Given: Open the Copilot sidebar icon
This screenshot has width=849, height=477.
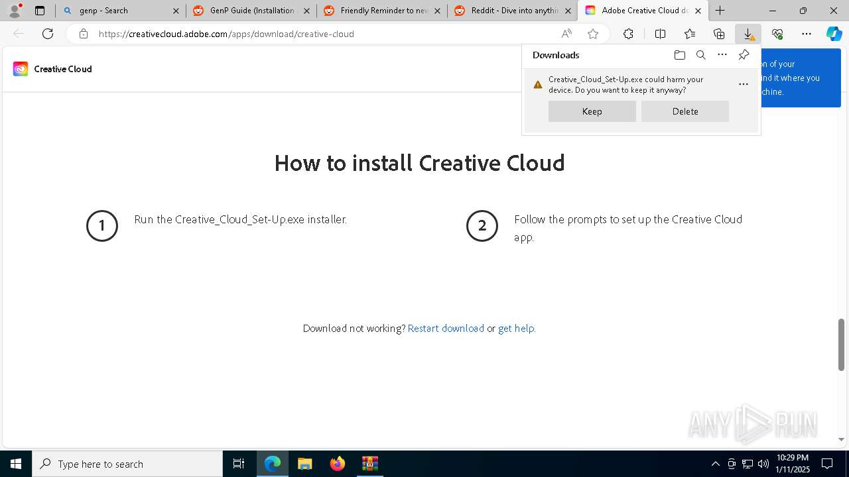Looking at the screenshot, I should point(834,34).
